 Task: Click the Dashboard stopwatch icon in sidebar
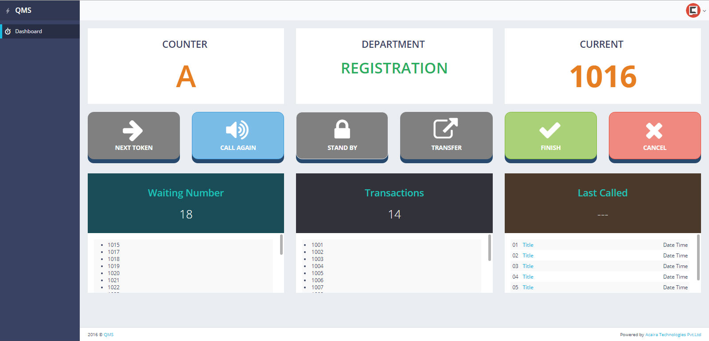tap(8, 31)
